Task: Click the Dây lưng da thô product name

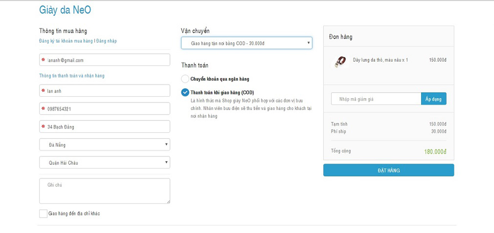Action: [x=380, y=60]
